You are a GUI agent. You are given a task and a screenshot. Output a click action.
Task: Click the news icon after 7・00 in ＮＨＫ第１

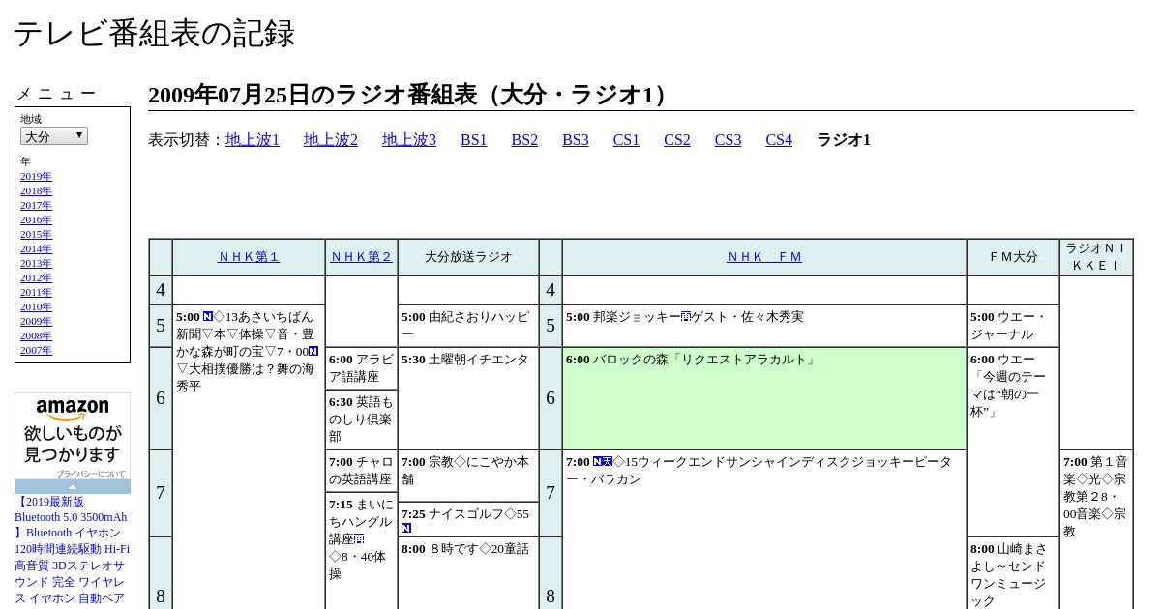(x=313, y=351)
